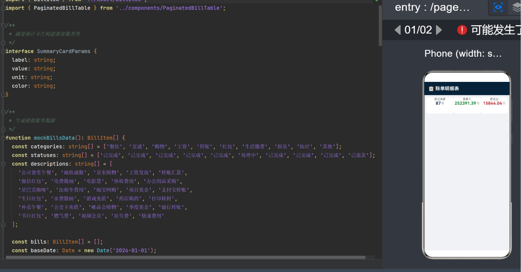Click 'mockBillsData' function name
Image resolution: width=521 pixels, height=272 pixels.
click(54, 138)
